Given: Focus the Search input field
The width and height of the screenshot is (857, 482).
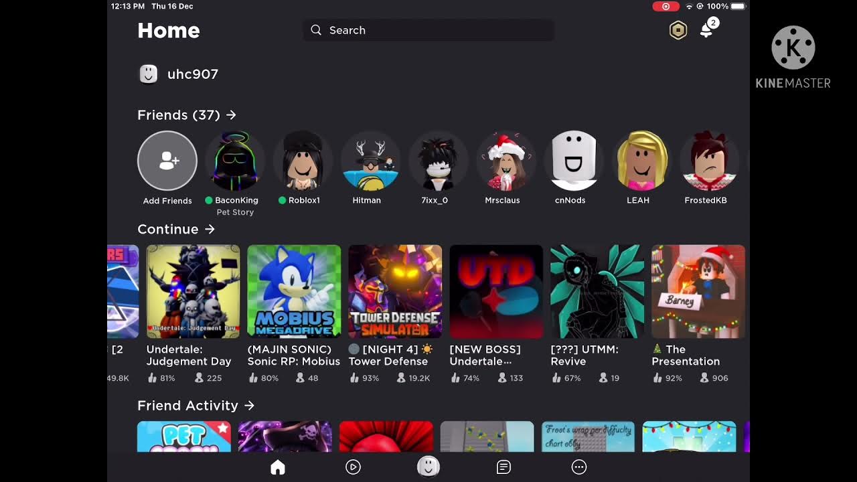Looking at the screenshot, I should [x=428, y=30].
